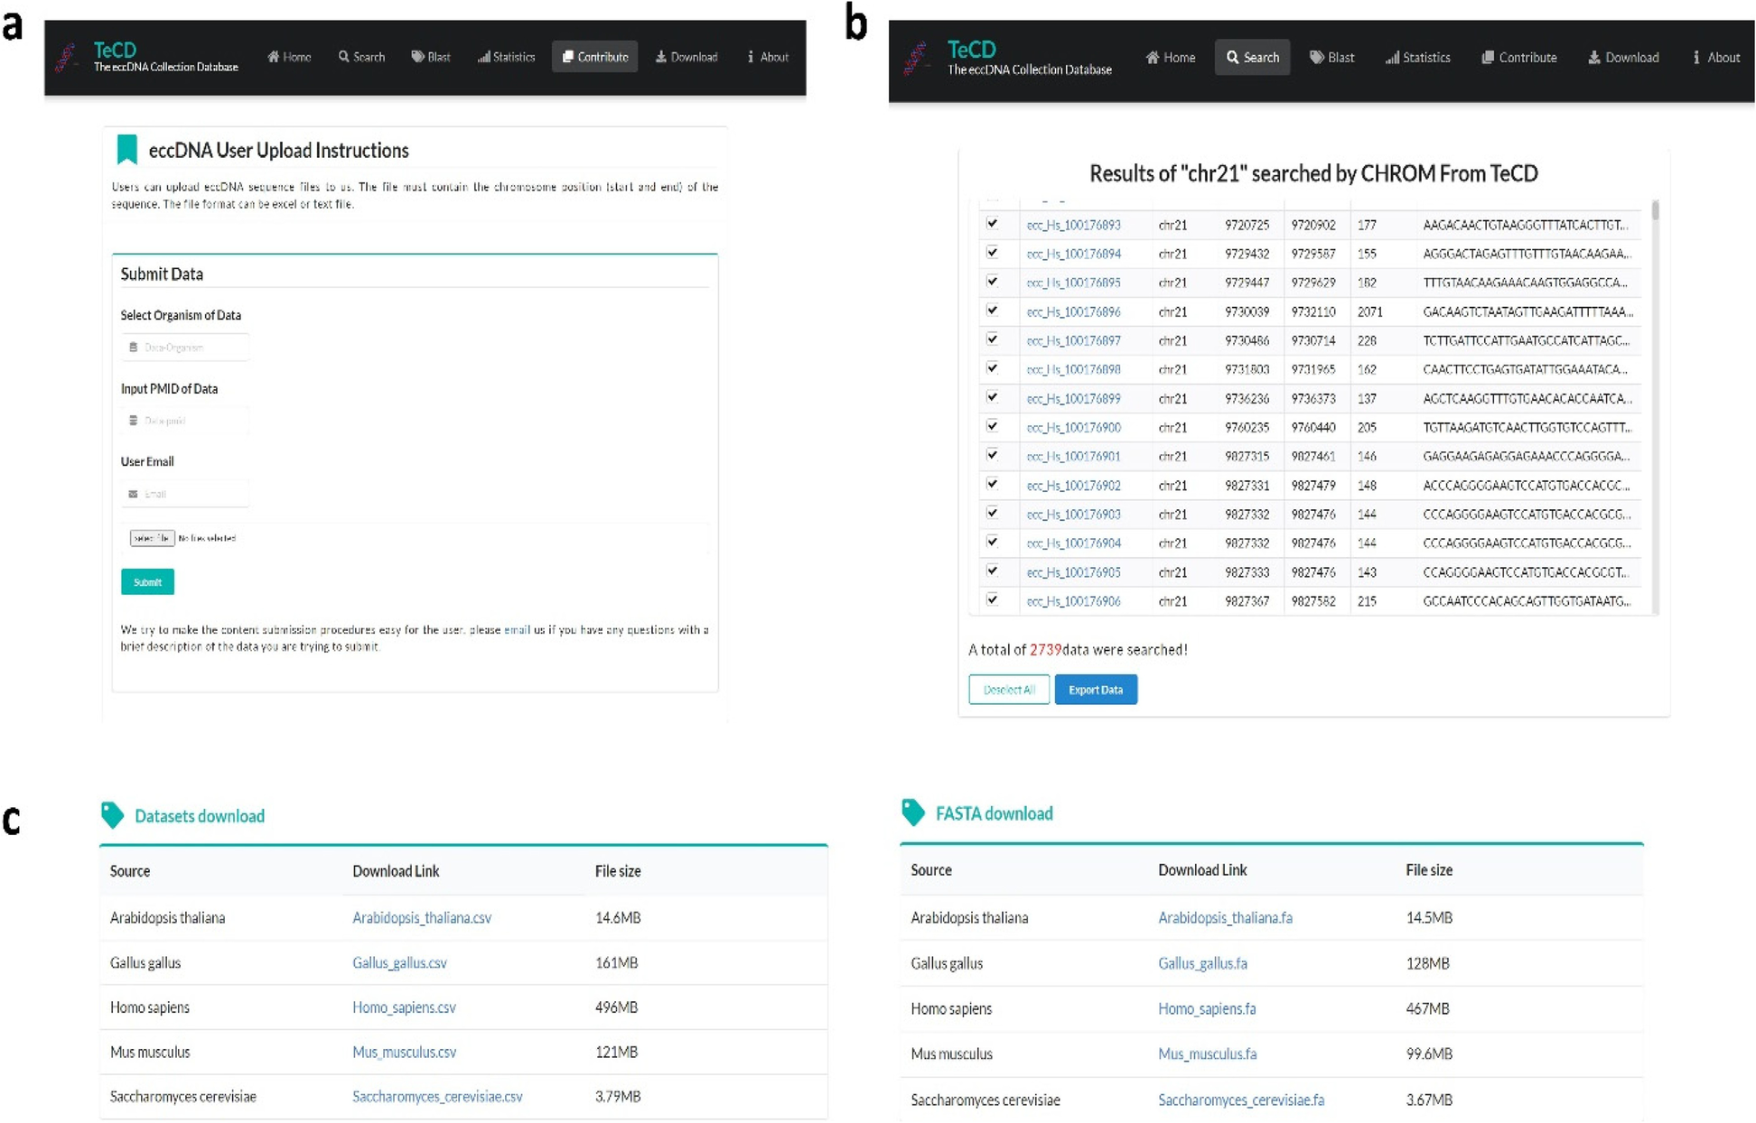Click the Select file button
1756x1123 pixels.
pos(152,538)
